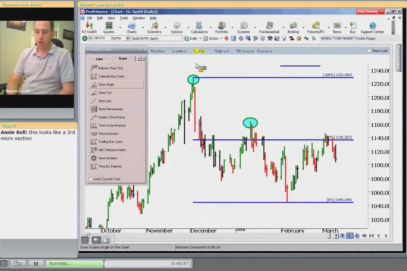Click the light bulb icon in chart toolbar
Screen dimensions: 407x271
tap(284, 39)
